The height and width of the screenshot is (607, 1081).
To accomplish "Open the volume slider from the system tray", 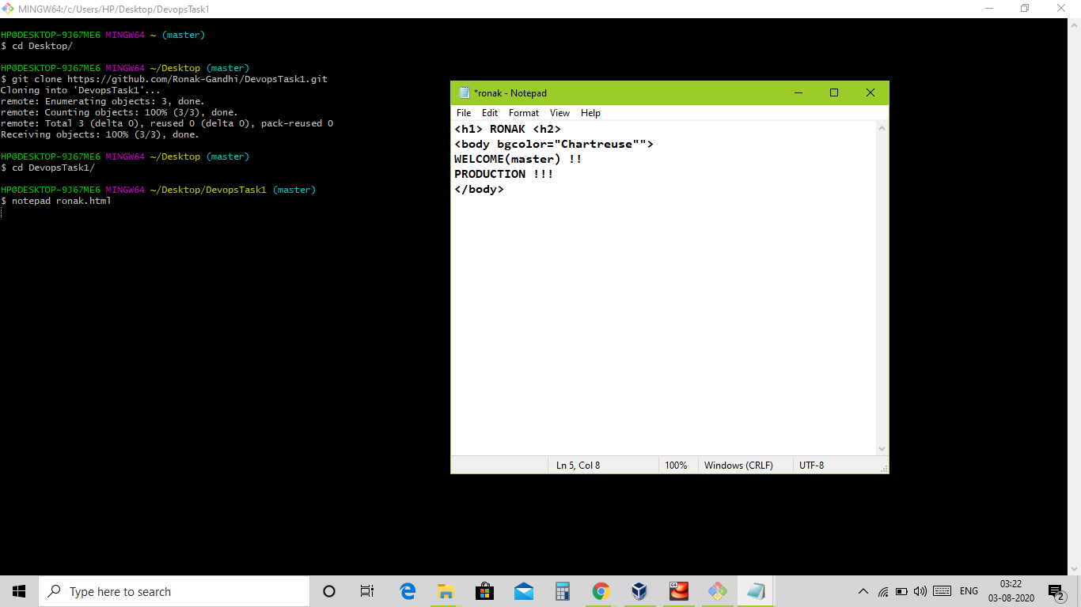I will click(920, 590).
